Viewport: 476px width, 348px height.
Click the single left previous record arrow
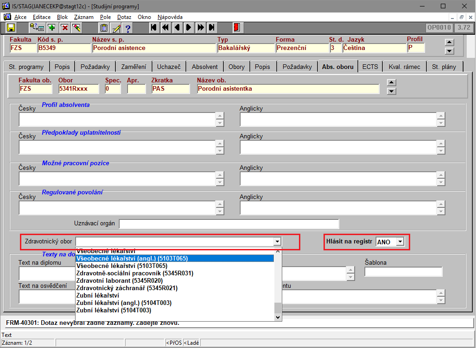(177, 28)
